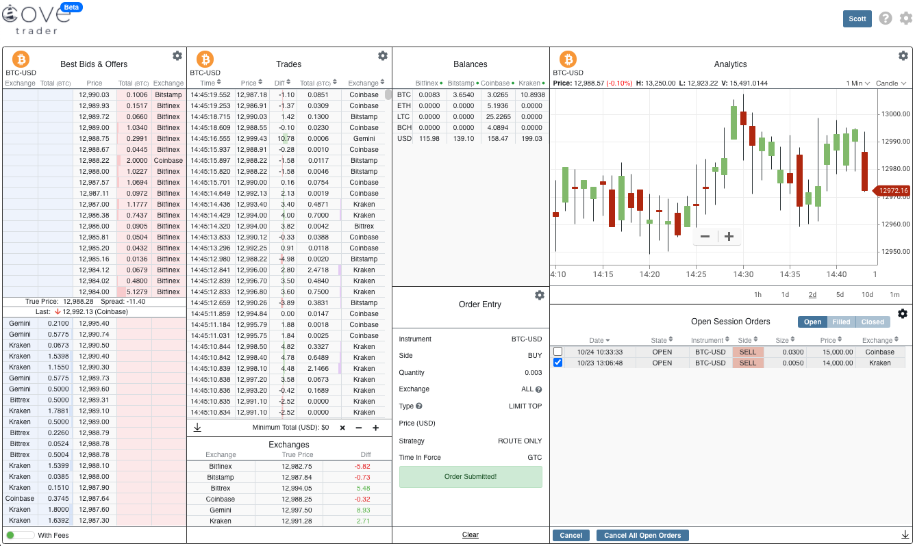Toggle the With Fees switch
Screen dimensions: 915x546
19,535
